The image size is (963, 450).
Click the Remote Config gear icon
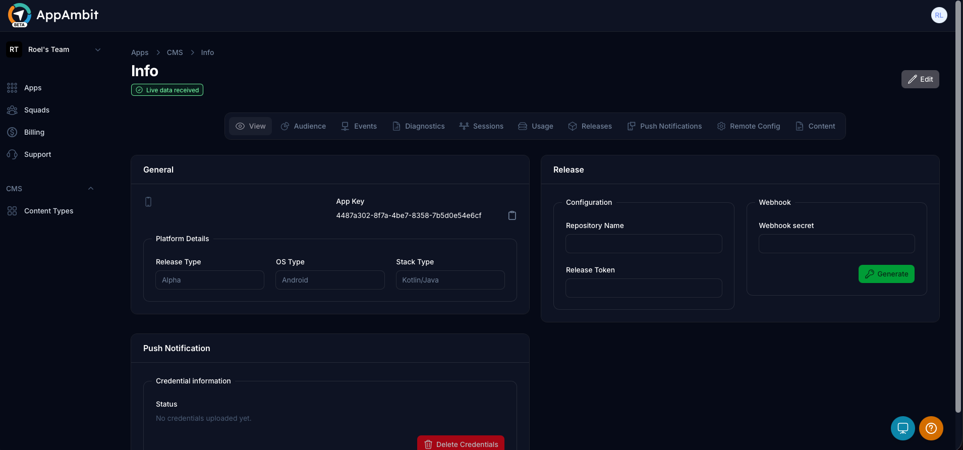click(x=721, y=126)
